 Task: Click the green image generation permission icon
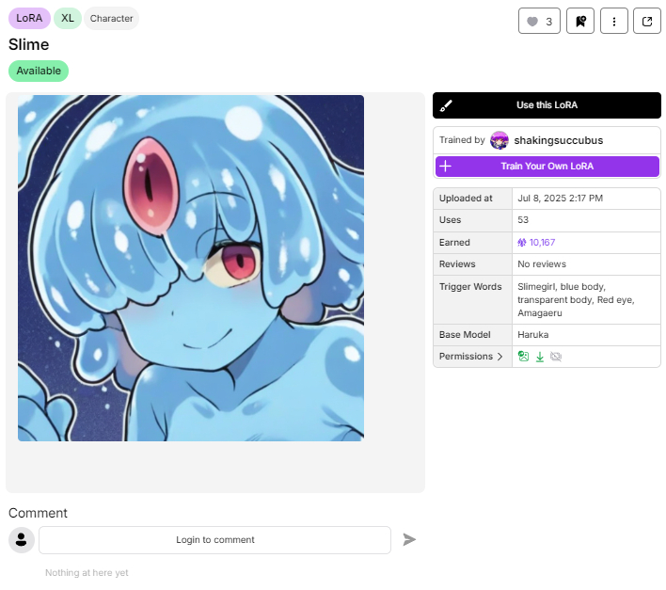click(524, 357)
